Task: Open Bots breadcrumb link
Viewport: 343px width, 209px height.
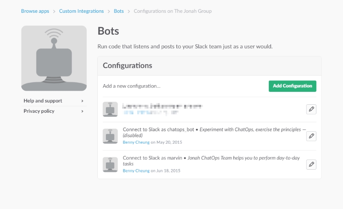Action: 119,11
